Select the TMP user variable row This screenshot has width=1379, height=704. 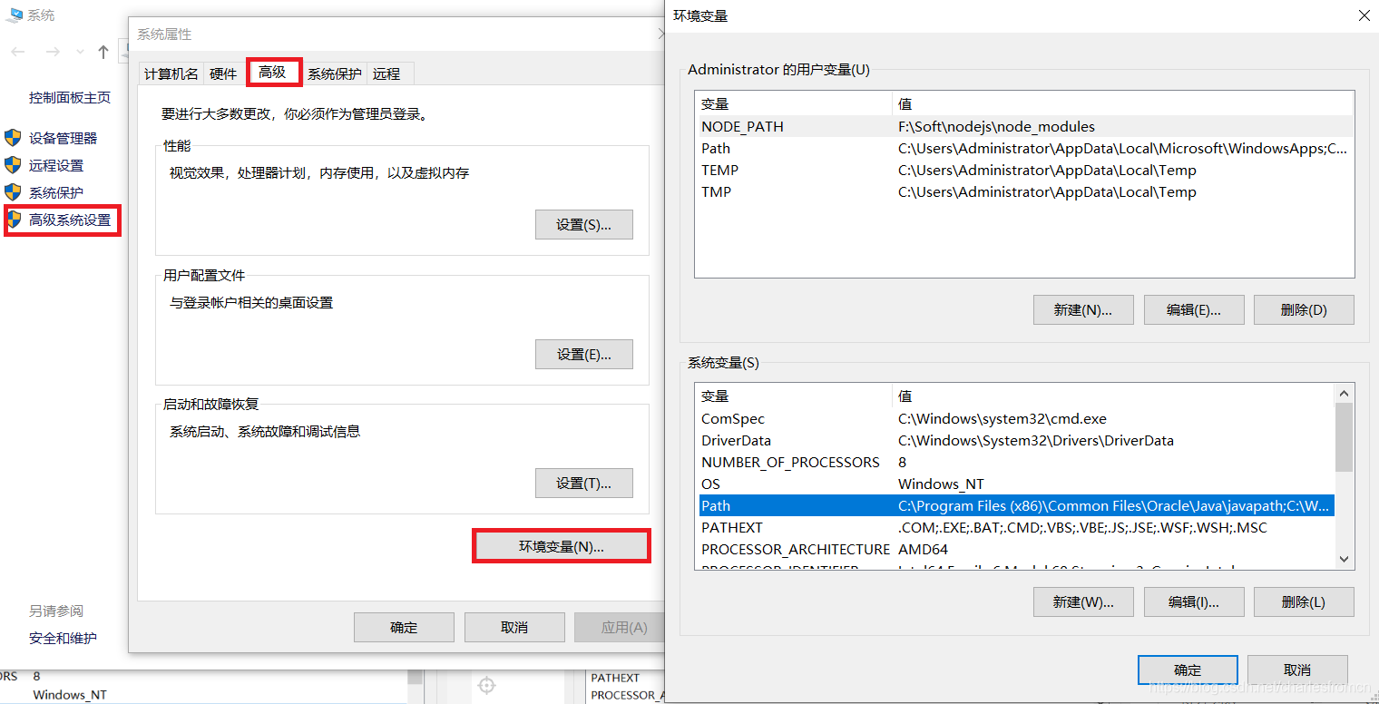[1024, 192]
